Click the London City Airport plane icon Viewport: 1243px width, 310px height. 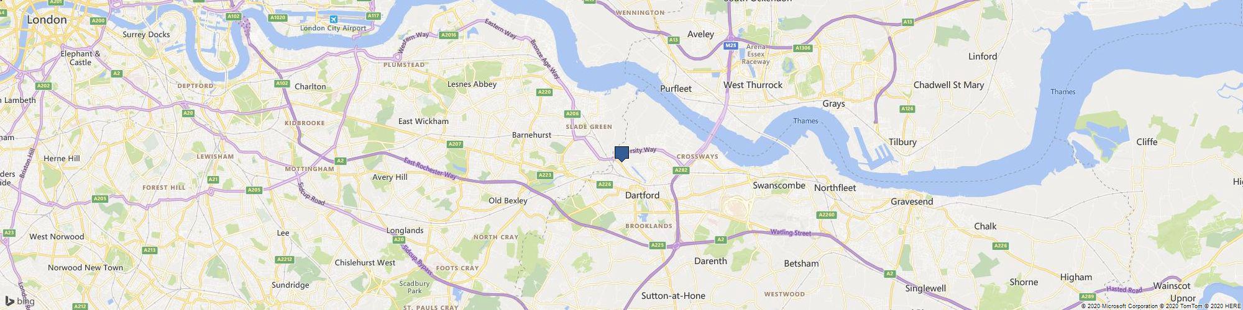tap(334, 19)
